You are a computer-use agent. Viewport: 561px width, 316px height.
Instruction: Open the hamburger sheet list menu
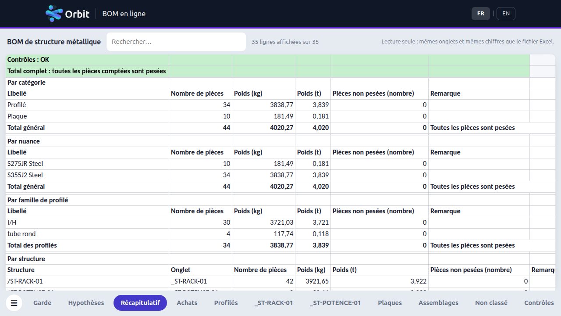(14, 303)
